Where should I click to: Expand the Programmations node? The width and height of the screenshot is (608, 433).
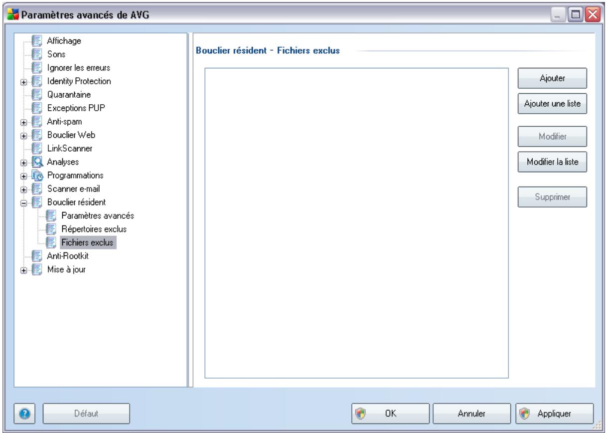[23, 176]
